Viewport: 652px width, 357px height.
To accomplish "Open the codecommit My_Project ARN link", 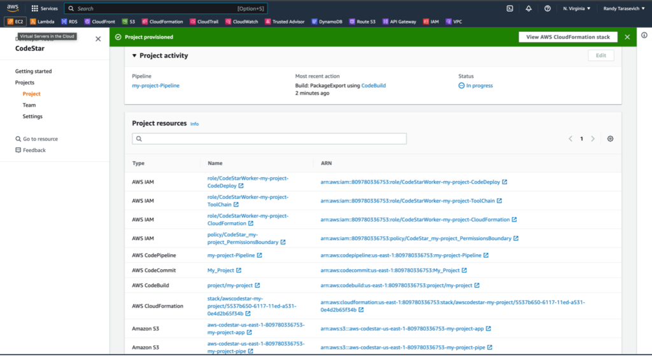I will (x=393, y=271).
